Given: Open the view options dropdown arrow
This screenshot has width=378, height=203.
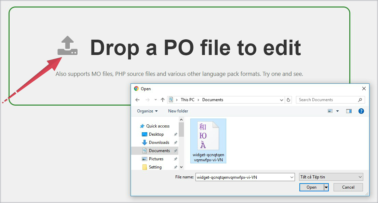Looking at the screenshot, I should [337, 111].
